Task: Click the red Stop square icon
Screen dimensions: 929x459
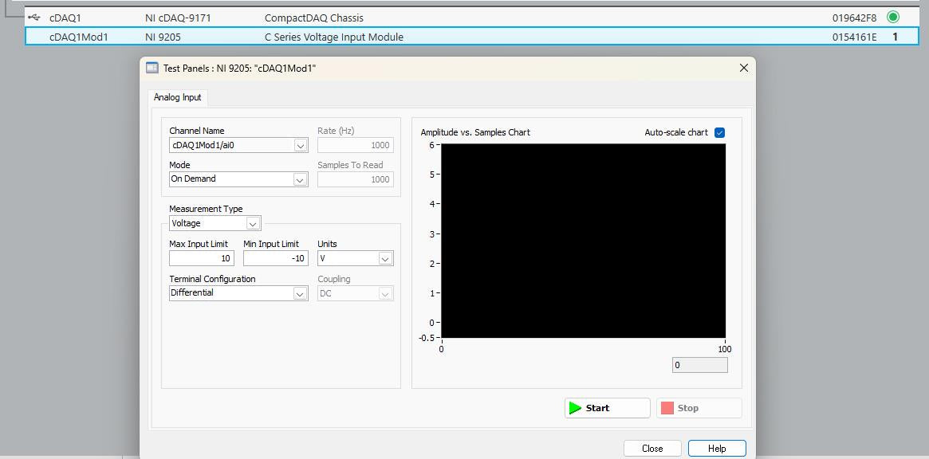Action: coord(667,408)
